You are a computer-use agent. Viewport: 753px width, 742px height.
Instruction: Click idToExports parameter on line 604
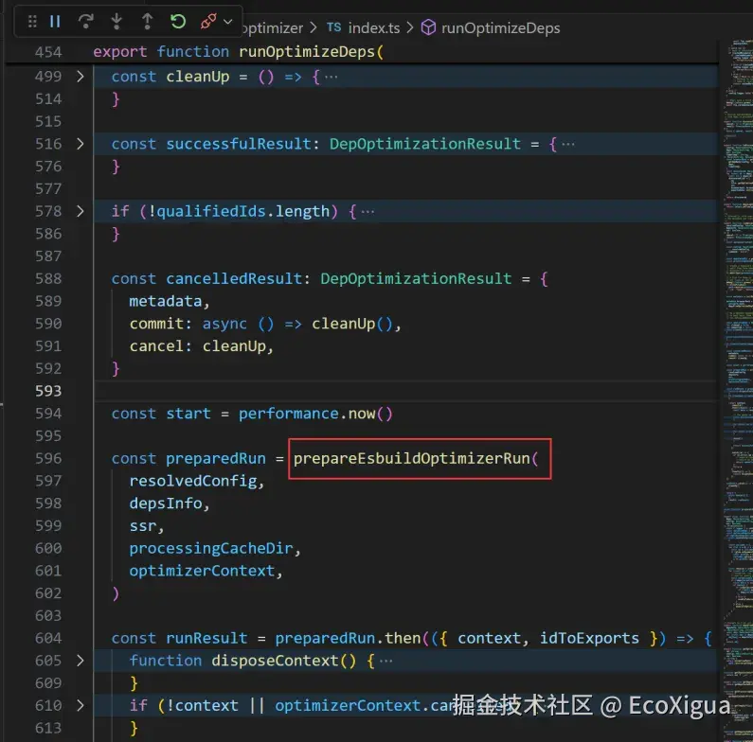[x=589, y=638]
